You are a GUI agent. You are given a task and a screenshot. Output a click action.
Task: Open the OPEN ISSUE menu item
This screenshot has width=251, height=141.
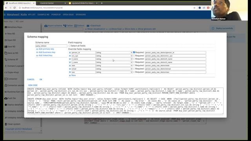[x=68, y=14]
